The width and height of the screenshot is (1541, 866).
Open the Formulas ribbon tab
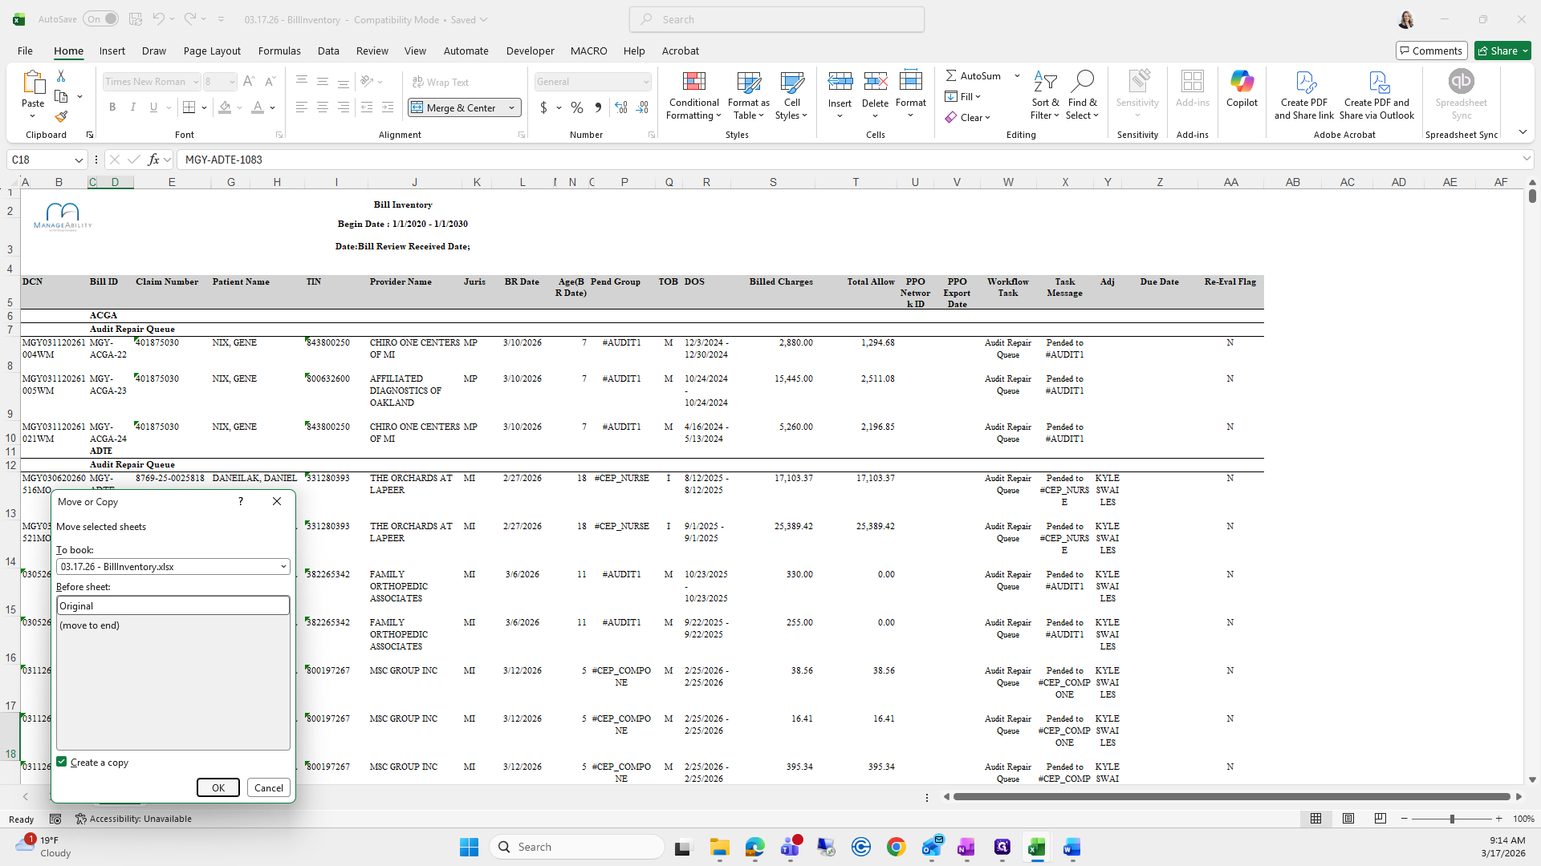coord(279,51)
